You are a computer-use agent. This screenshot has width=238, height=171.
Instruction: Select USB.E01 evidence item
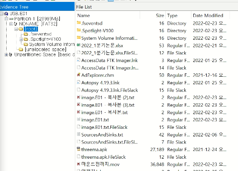coord(19,14)
